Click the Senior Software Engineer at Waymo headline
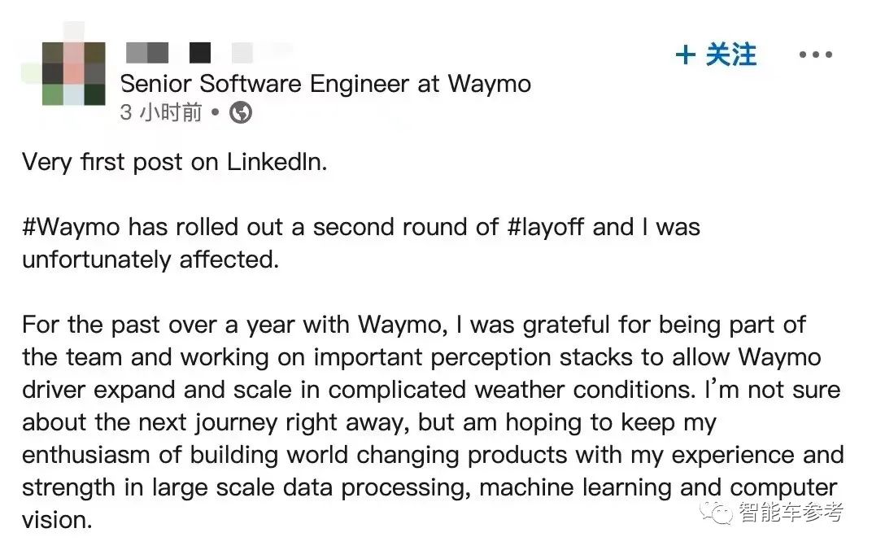Viewport: 872px width, 550px height. (x=325, y=84)
